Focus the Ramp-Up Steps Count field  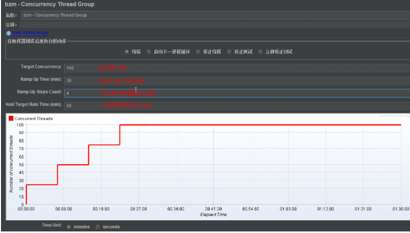[x=237, y=93]
